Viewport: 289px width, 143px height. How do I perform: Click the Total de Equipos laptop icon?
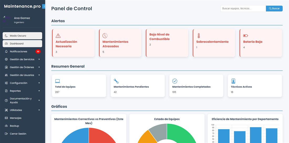point(58,81)
